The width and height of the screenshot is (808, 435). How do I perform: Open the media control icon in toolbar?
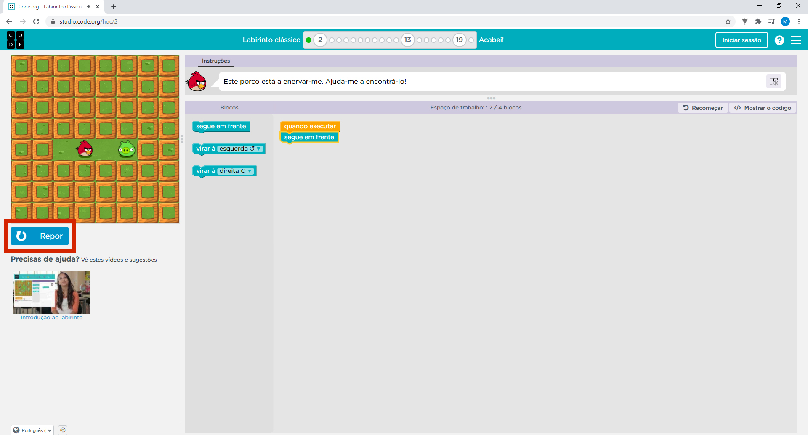point(771,21)
